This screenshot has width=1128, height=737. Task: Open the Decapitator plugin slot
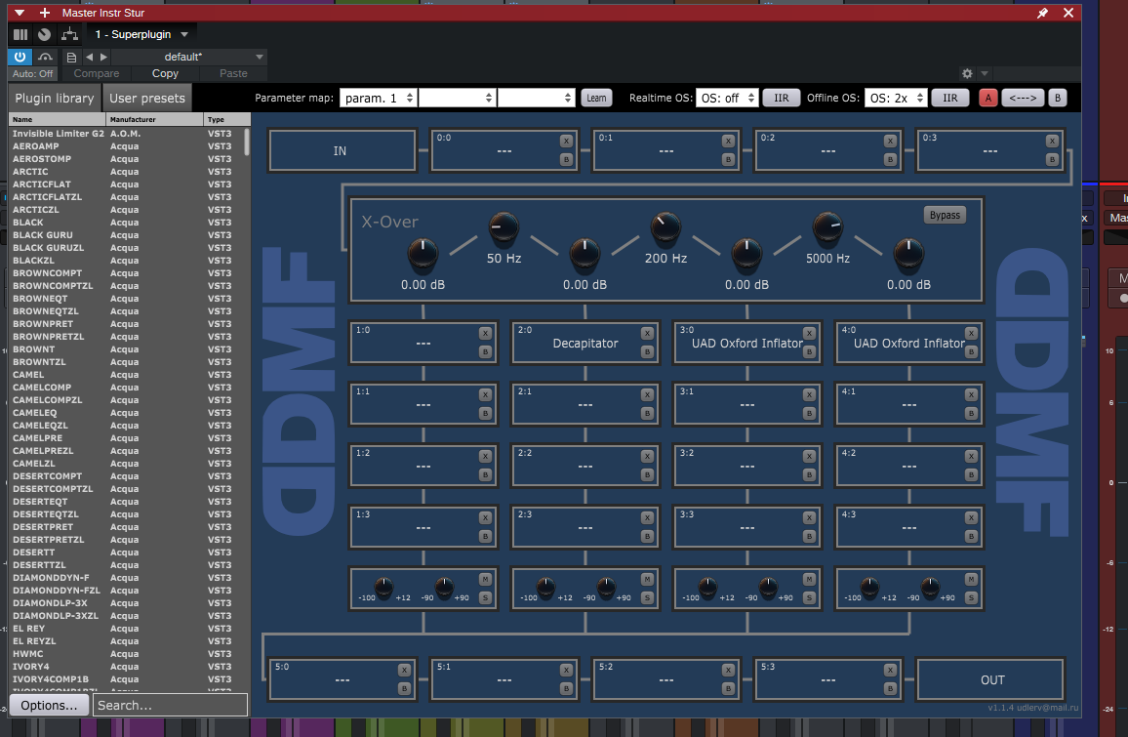[x=584, y=344]
